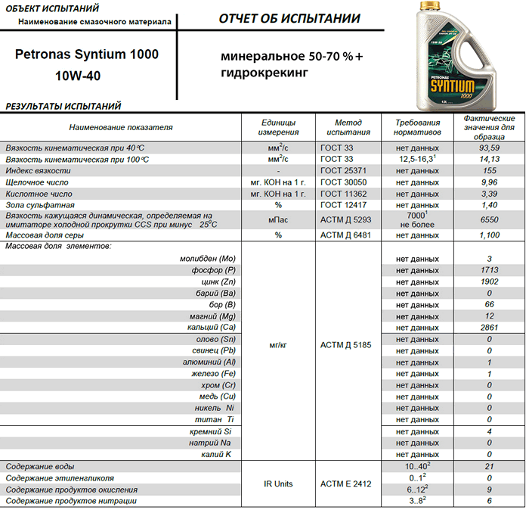Click method "АСТМ Д 5185"
The width and height of the screenshot is (529, 510).
click(x=345, y=345)
